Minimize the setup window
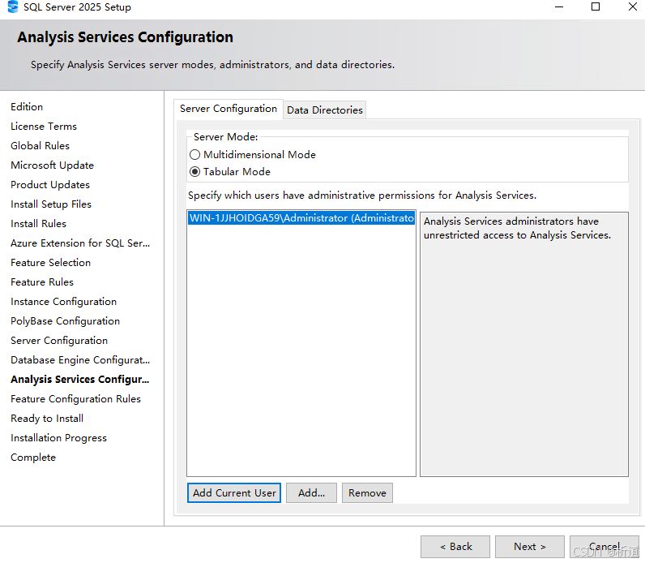The height and width of the screenshot is (563, 645). [x=558, y=7]
